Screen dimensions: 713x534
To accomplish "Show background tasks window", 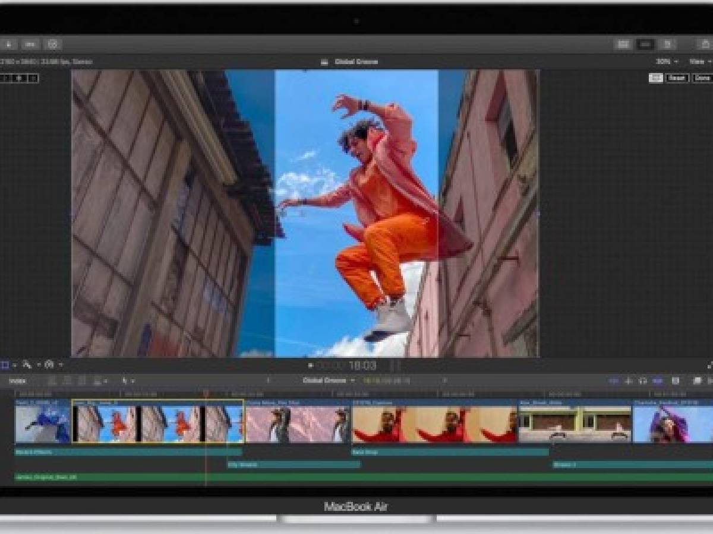I will (53, 44).
